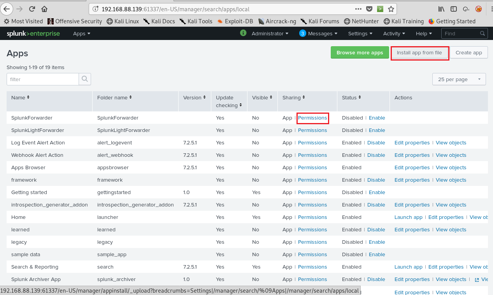Image resolution: width=493 pixels, height=295 pixels.
Task: Click the splunk>enterprise logo
Action: tap(33, 33)
